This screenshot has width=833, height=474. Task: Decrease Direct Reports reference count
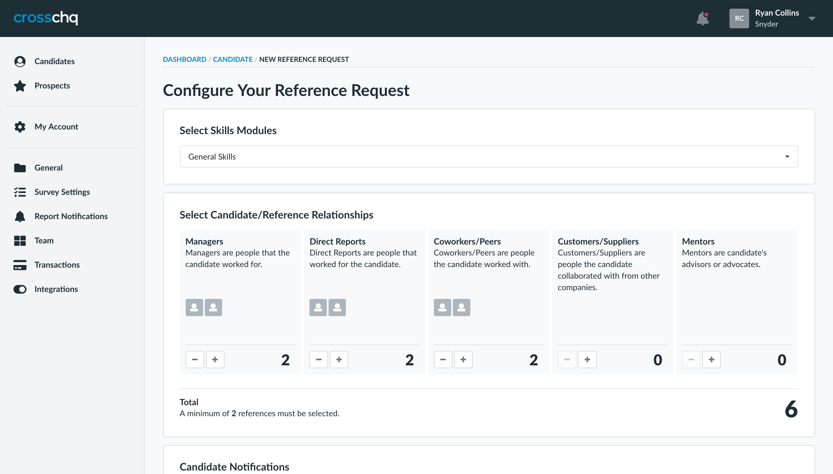tap(319, 360)
